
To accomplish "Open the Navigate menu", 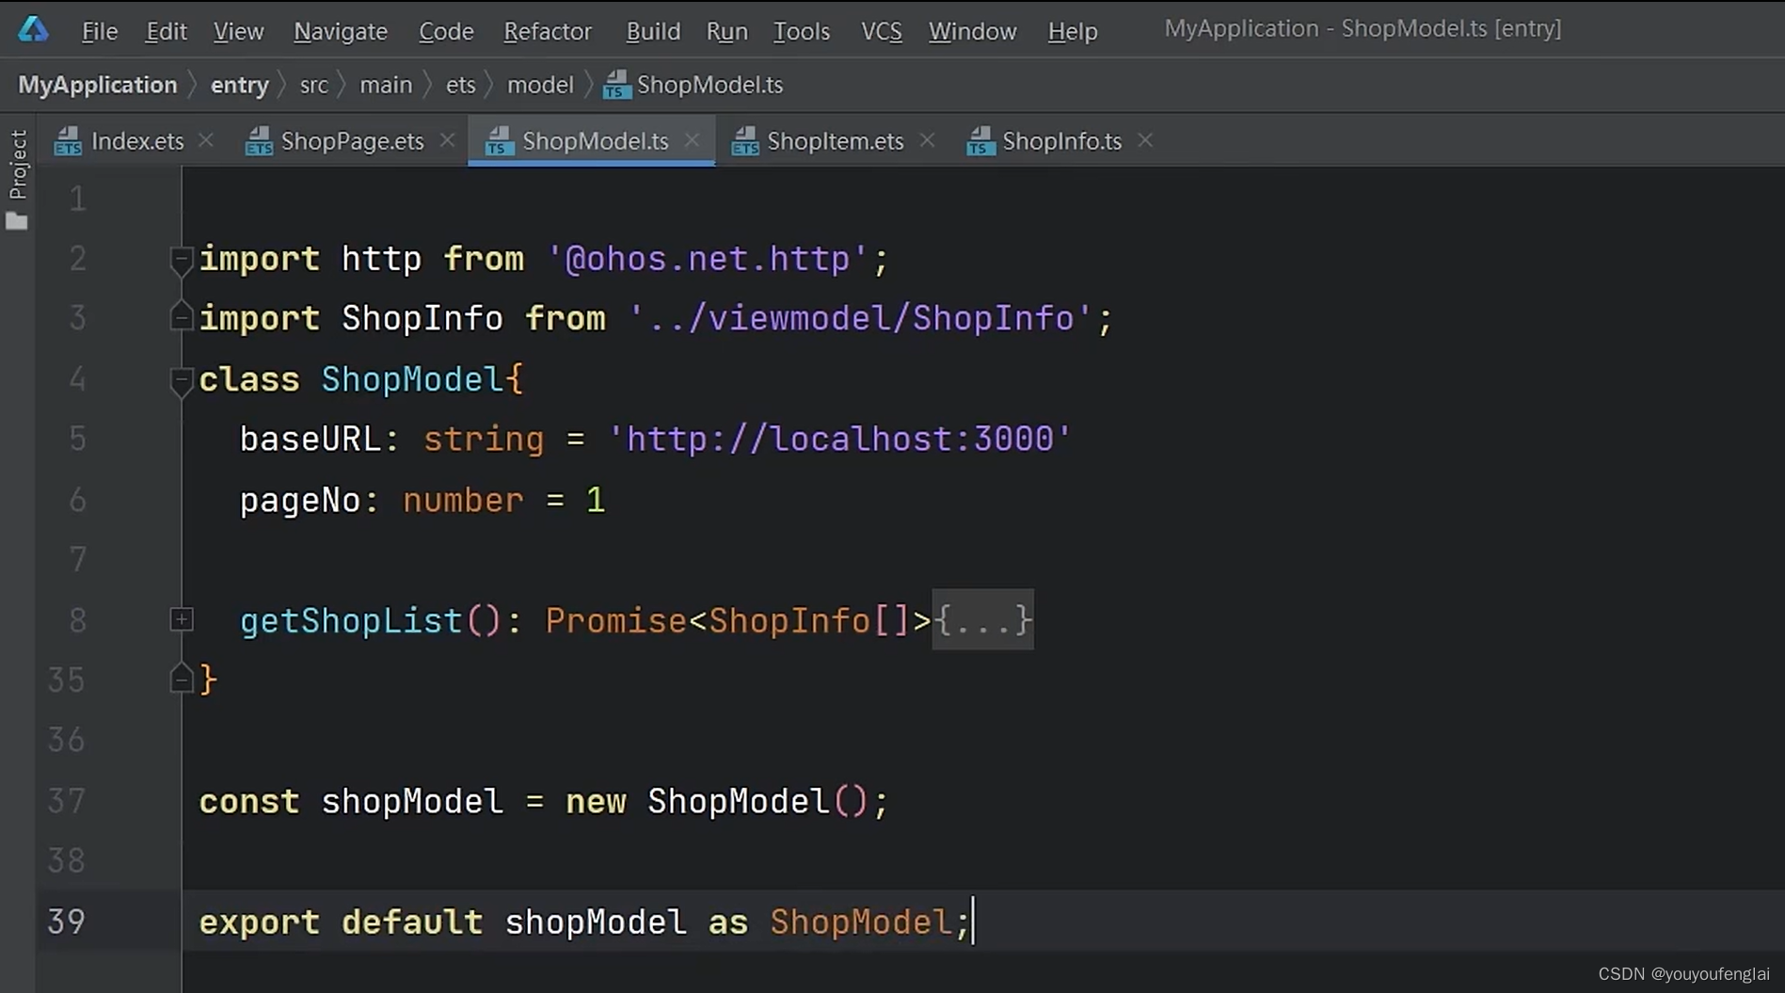I will pos(341,31).
